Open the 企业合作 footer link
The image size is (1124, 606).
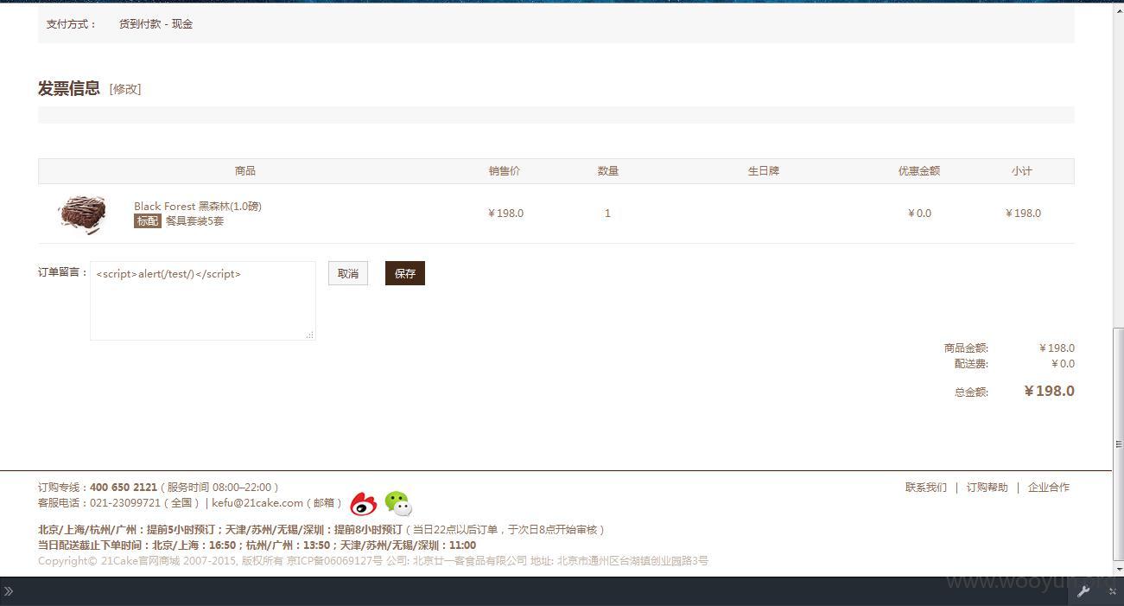(x=1049, y=488)
